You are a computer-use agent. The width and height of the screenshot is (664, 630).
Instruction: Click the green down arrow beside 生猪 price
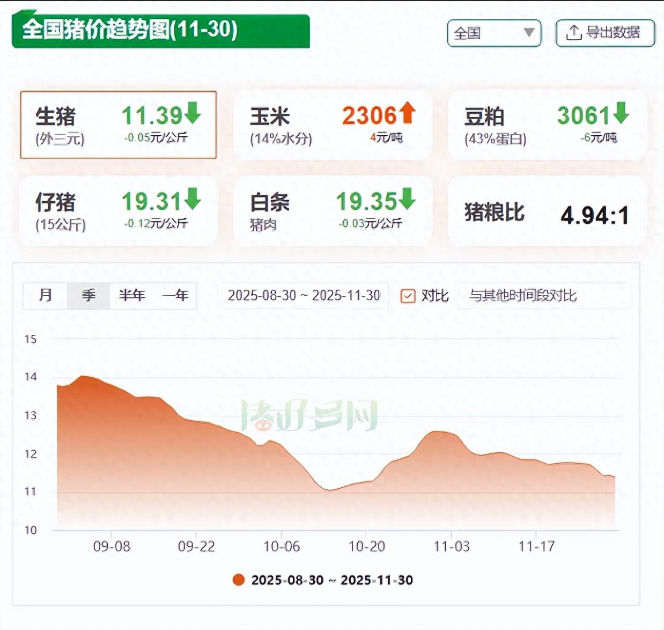click(193, 113)
